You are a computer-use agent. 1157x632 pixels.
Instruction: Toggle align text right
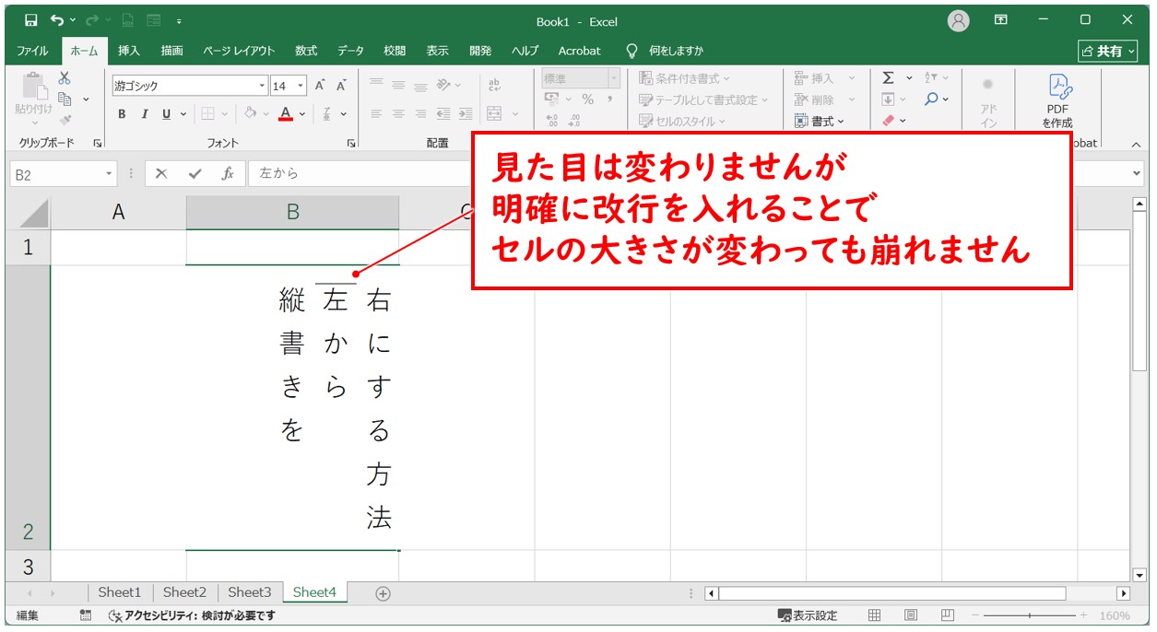coord(420,114)
